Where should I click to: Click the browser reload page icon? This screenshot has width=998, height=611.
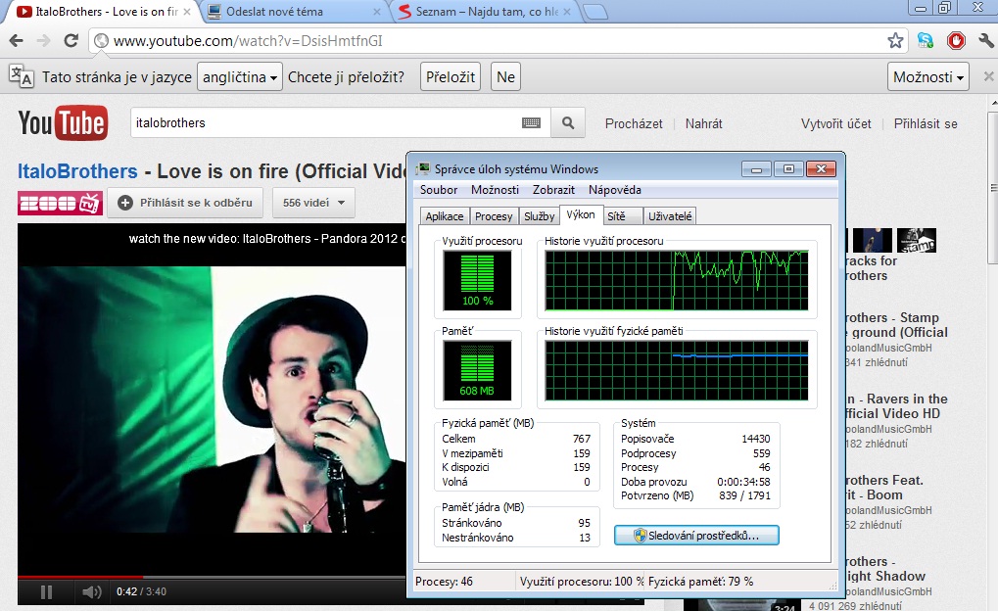[x=71, y=41]
